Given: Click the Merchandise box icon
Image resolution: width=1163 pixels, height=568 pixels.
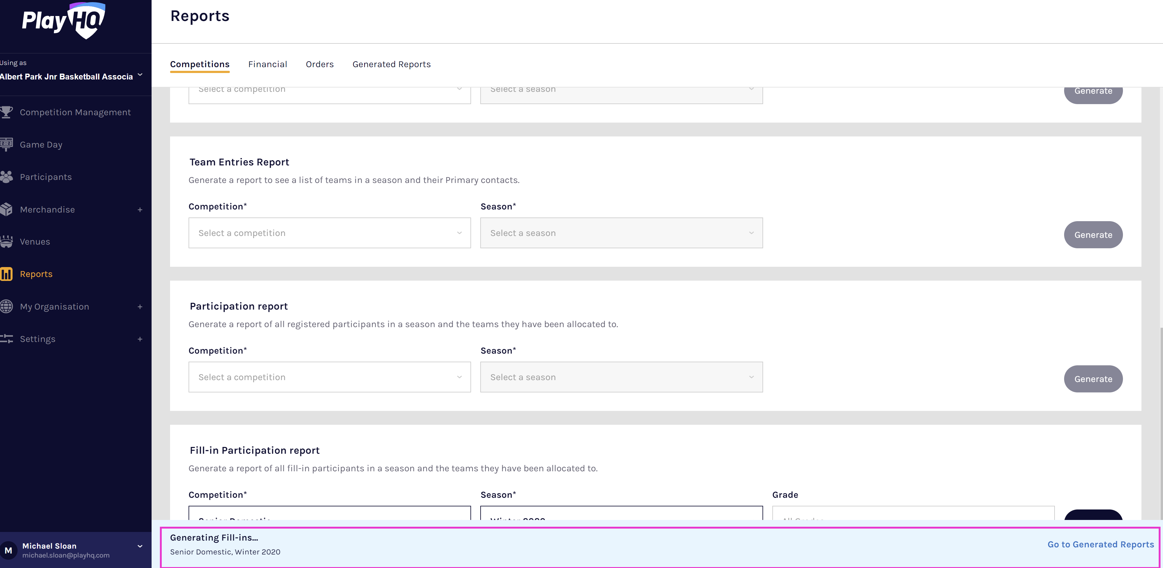Looking at the screenshot, I should coord(6,209).
